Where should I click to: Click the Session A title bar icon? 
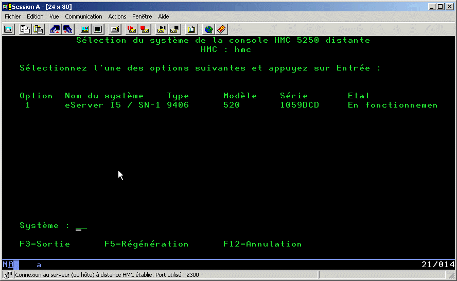(x=7, y=6)
